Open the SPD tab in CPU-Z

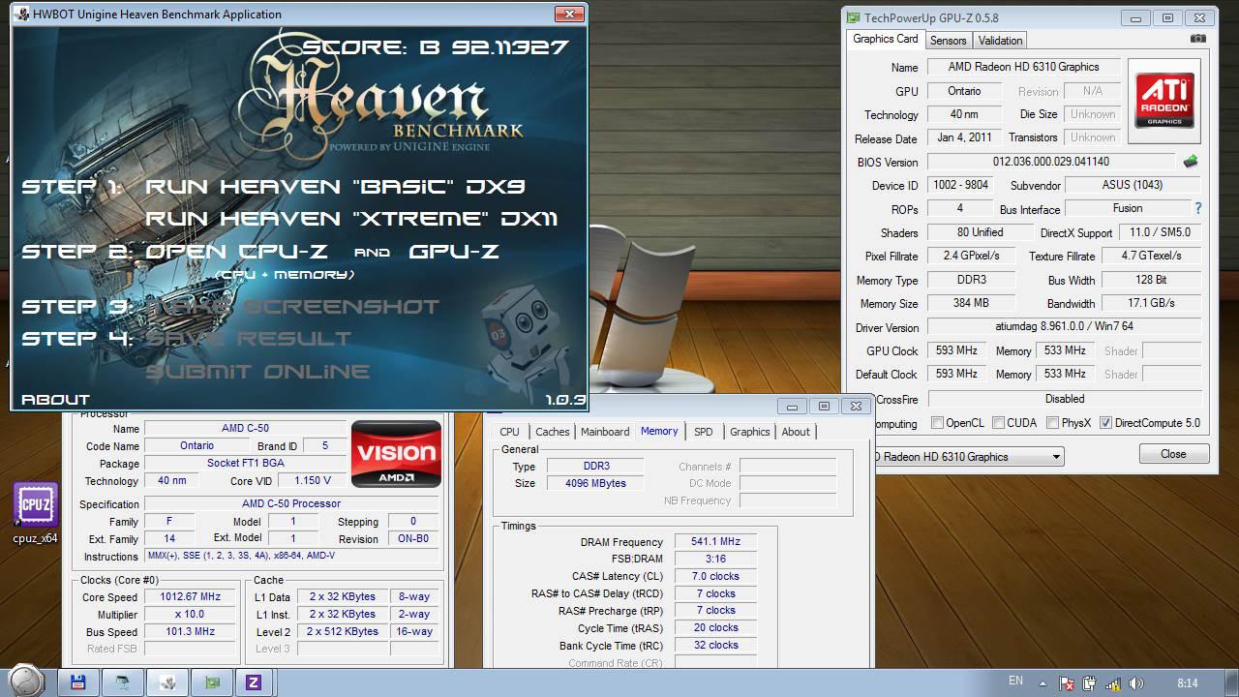click(x=704, y=432)
